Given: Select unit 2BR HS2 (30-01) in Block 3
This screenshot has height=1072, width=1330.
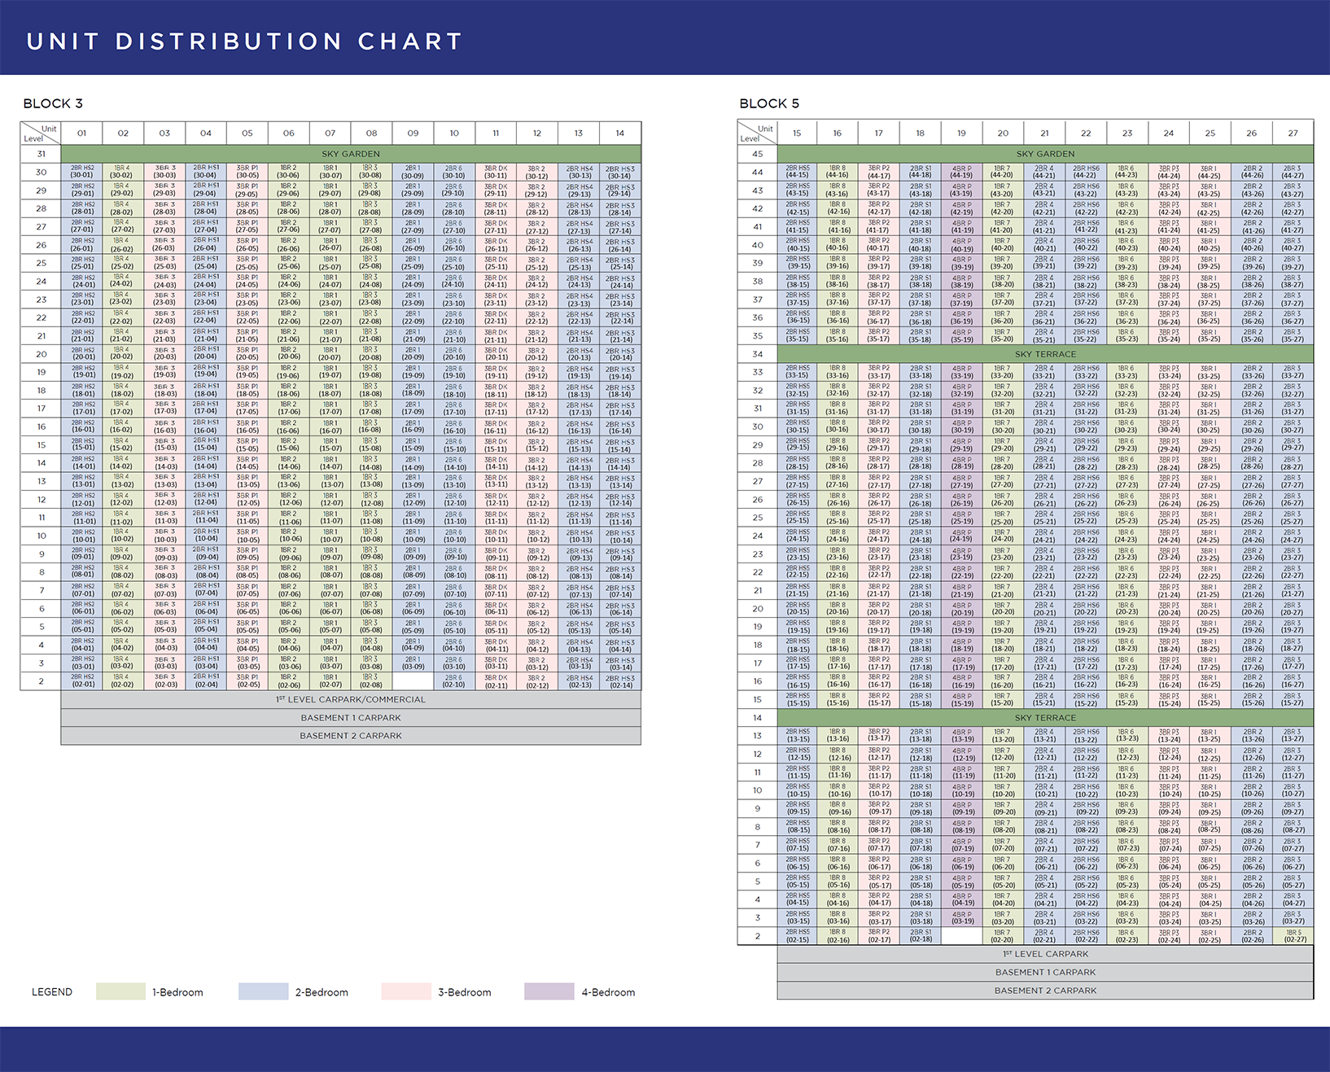Looking at the screenshot, I should coord(82,171).
